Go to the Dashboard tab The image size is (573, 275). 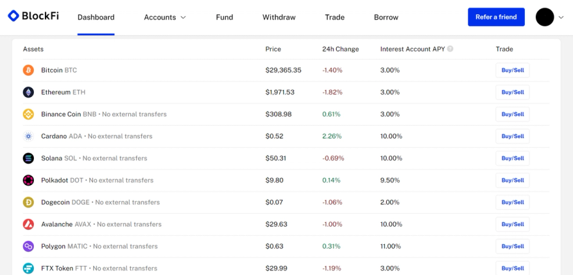click(x=96, y=17)
